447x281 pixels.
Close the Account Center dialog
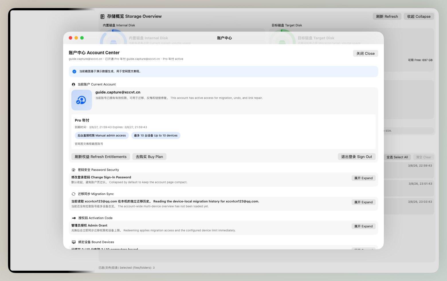pos(365,54)
